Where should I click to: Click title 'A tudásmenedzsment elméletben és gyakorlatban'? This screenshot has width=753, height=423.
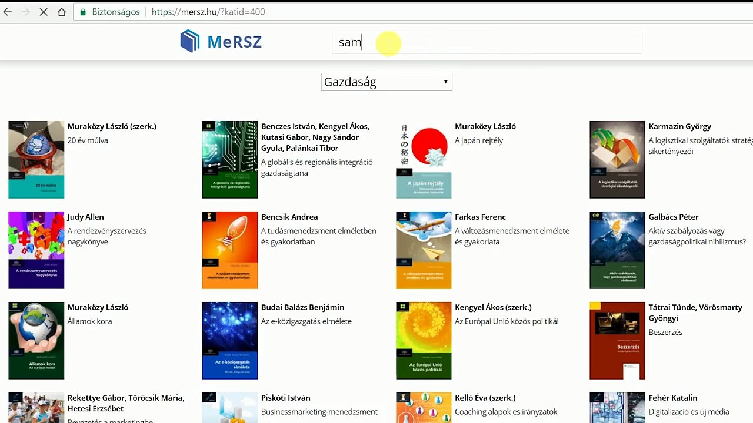pyautogui.click(x=318, y=236)
